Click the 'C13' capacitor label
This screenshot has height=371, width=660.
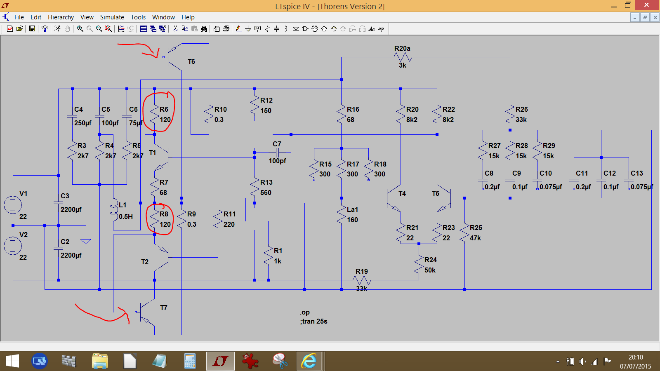[x=637, y=173]
